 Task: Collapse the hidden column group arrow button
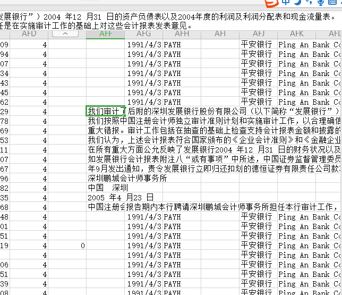(65, 33)
